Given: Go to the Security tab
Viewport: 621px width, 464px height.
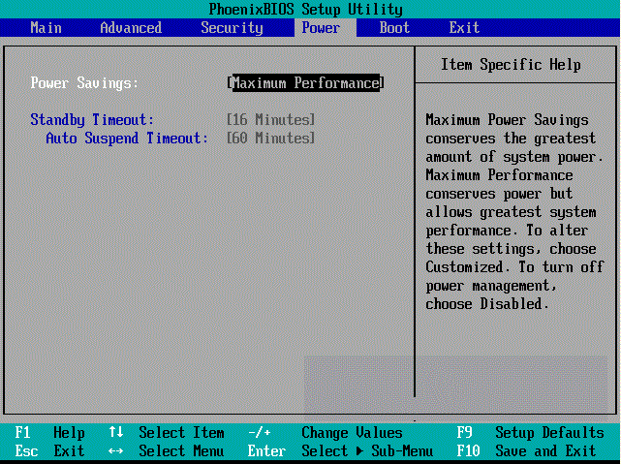Looking at the screenshot, I should coord(232,28).
